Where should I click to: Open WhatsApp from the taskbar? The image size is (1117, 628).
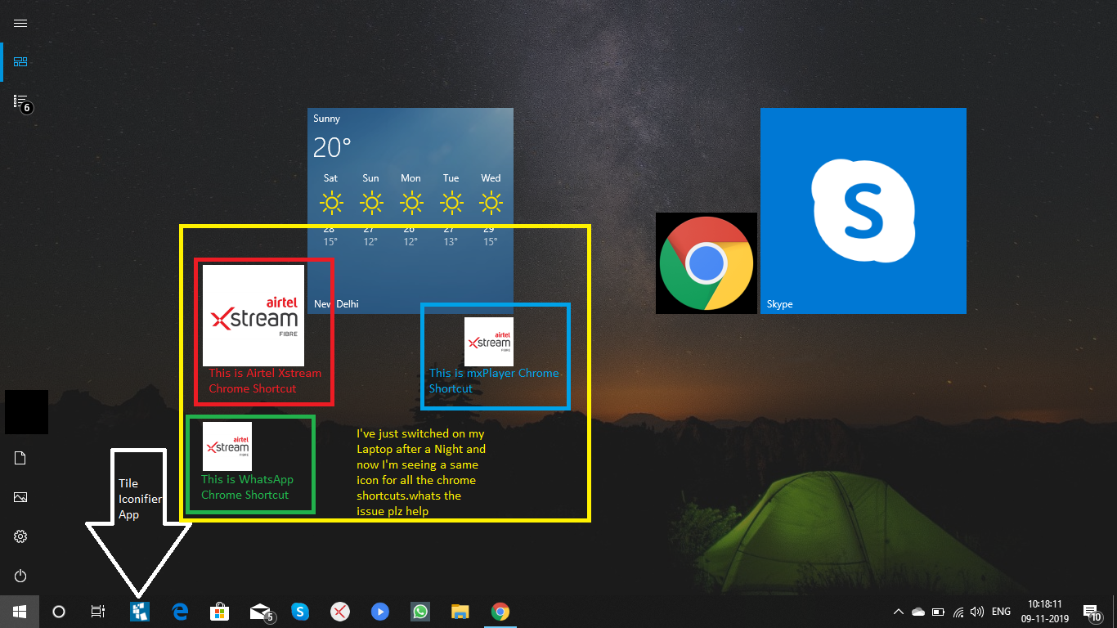click(x=419, y=611)
